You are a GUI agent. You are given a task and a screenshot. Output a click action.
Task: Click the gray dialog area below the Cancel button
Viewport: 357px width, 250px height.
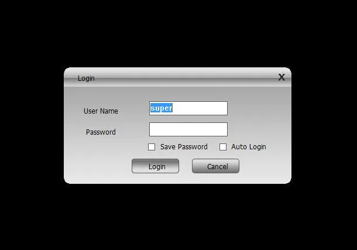215,178
